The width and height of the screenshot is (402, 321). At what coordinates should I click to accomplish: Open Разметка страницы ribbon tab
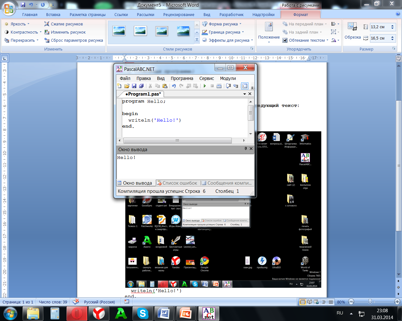(x=88, y=15)
